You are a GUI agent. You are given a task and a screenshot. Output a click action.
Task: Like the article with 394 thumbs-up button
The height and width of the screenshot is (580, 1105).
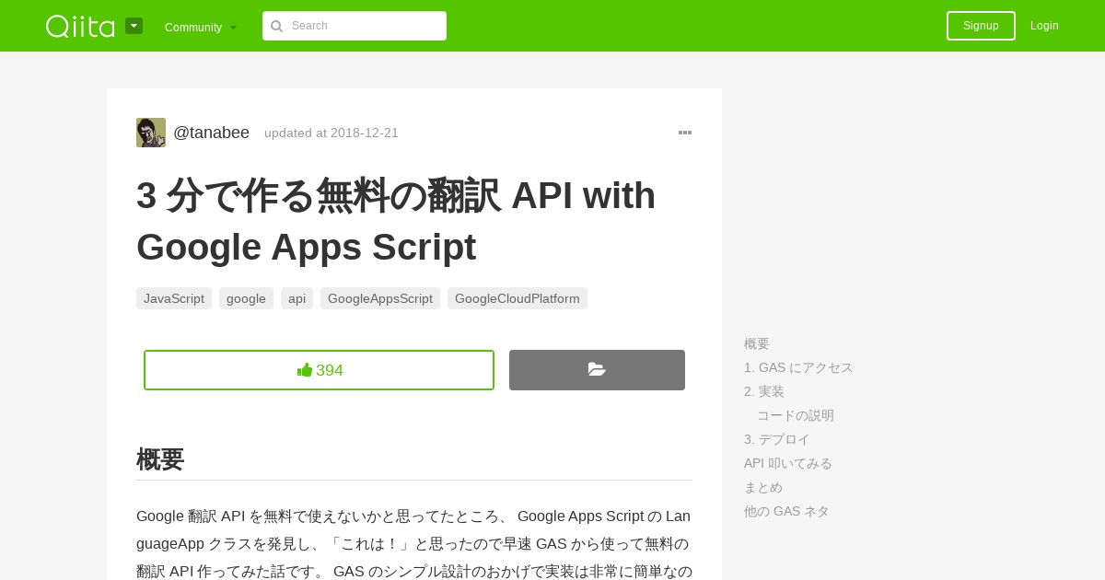319,370
